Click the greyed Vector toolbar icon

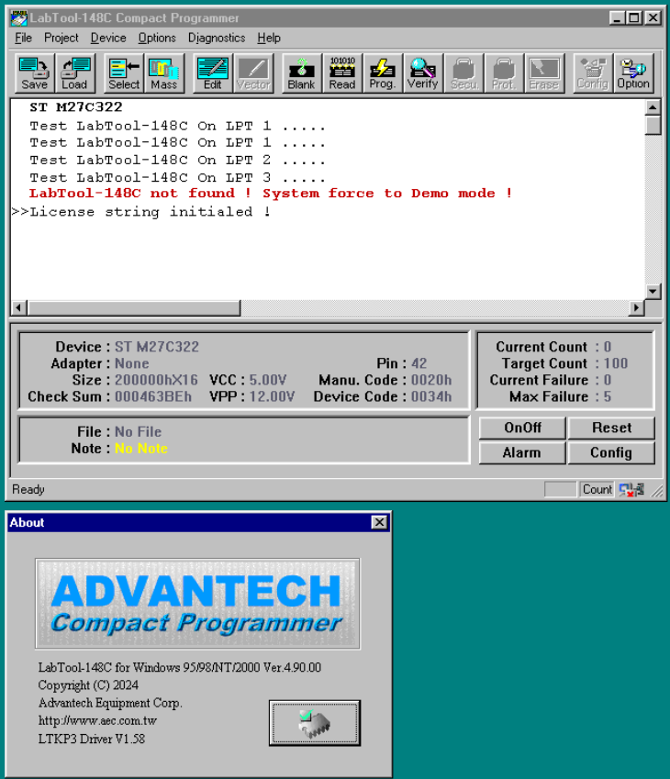[253, 73]
